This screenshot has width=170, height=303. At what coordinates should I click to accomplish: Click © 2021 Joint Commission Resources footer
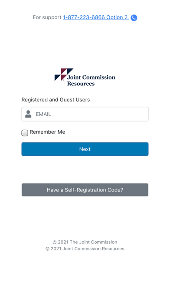(x=85, y=249)
